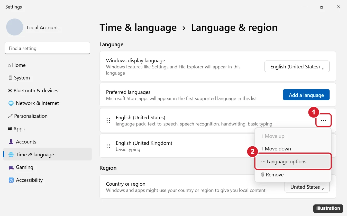Maximize the Settings window
Image resolution: width=347 pixels, height=216 pixels.
[x=321, y=7]
